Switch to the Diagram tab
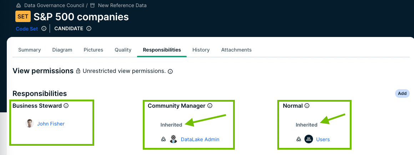This screenshot has height=155, width=414. pyautogui.click(x=62, y=50)
